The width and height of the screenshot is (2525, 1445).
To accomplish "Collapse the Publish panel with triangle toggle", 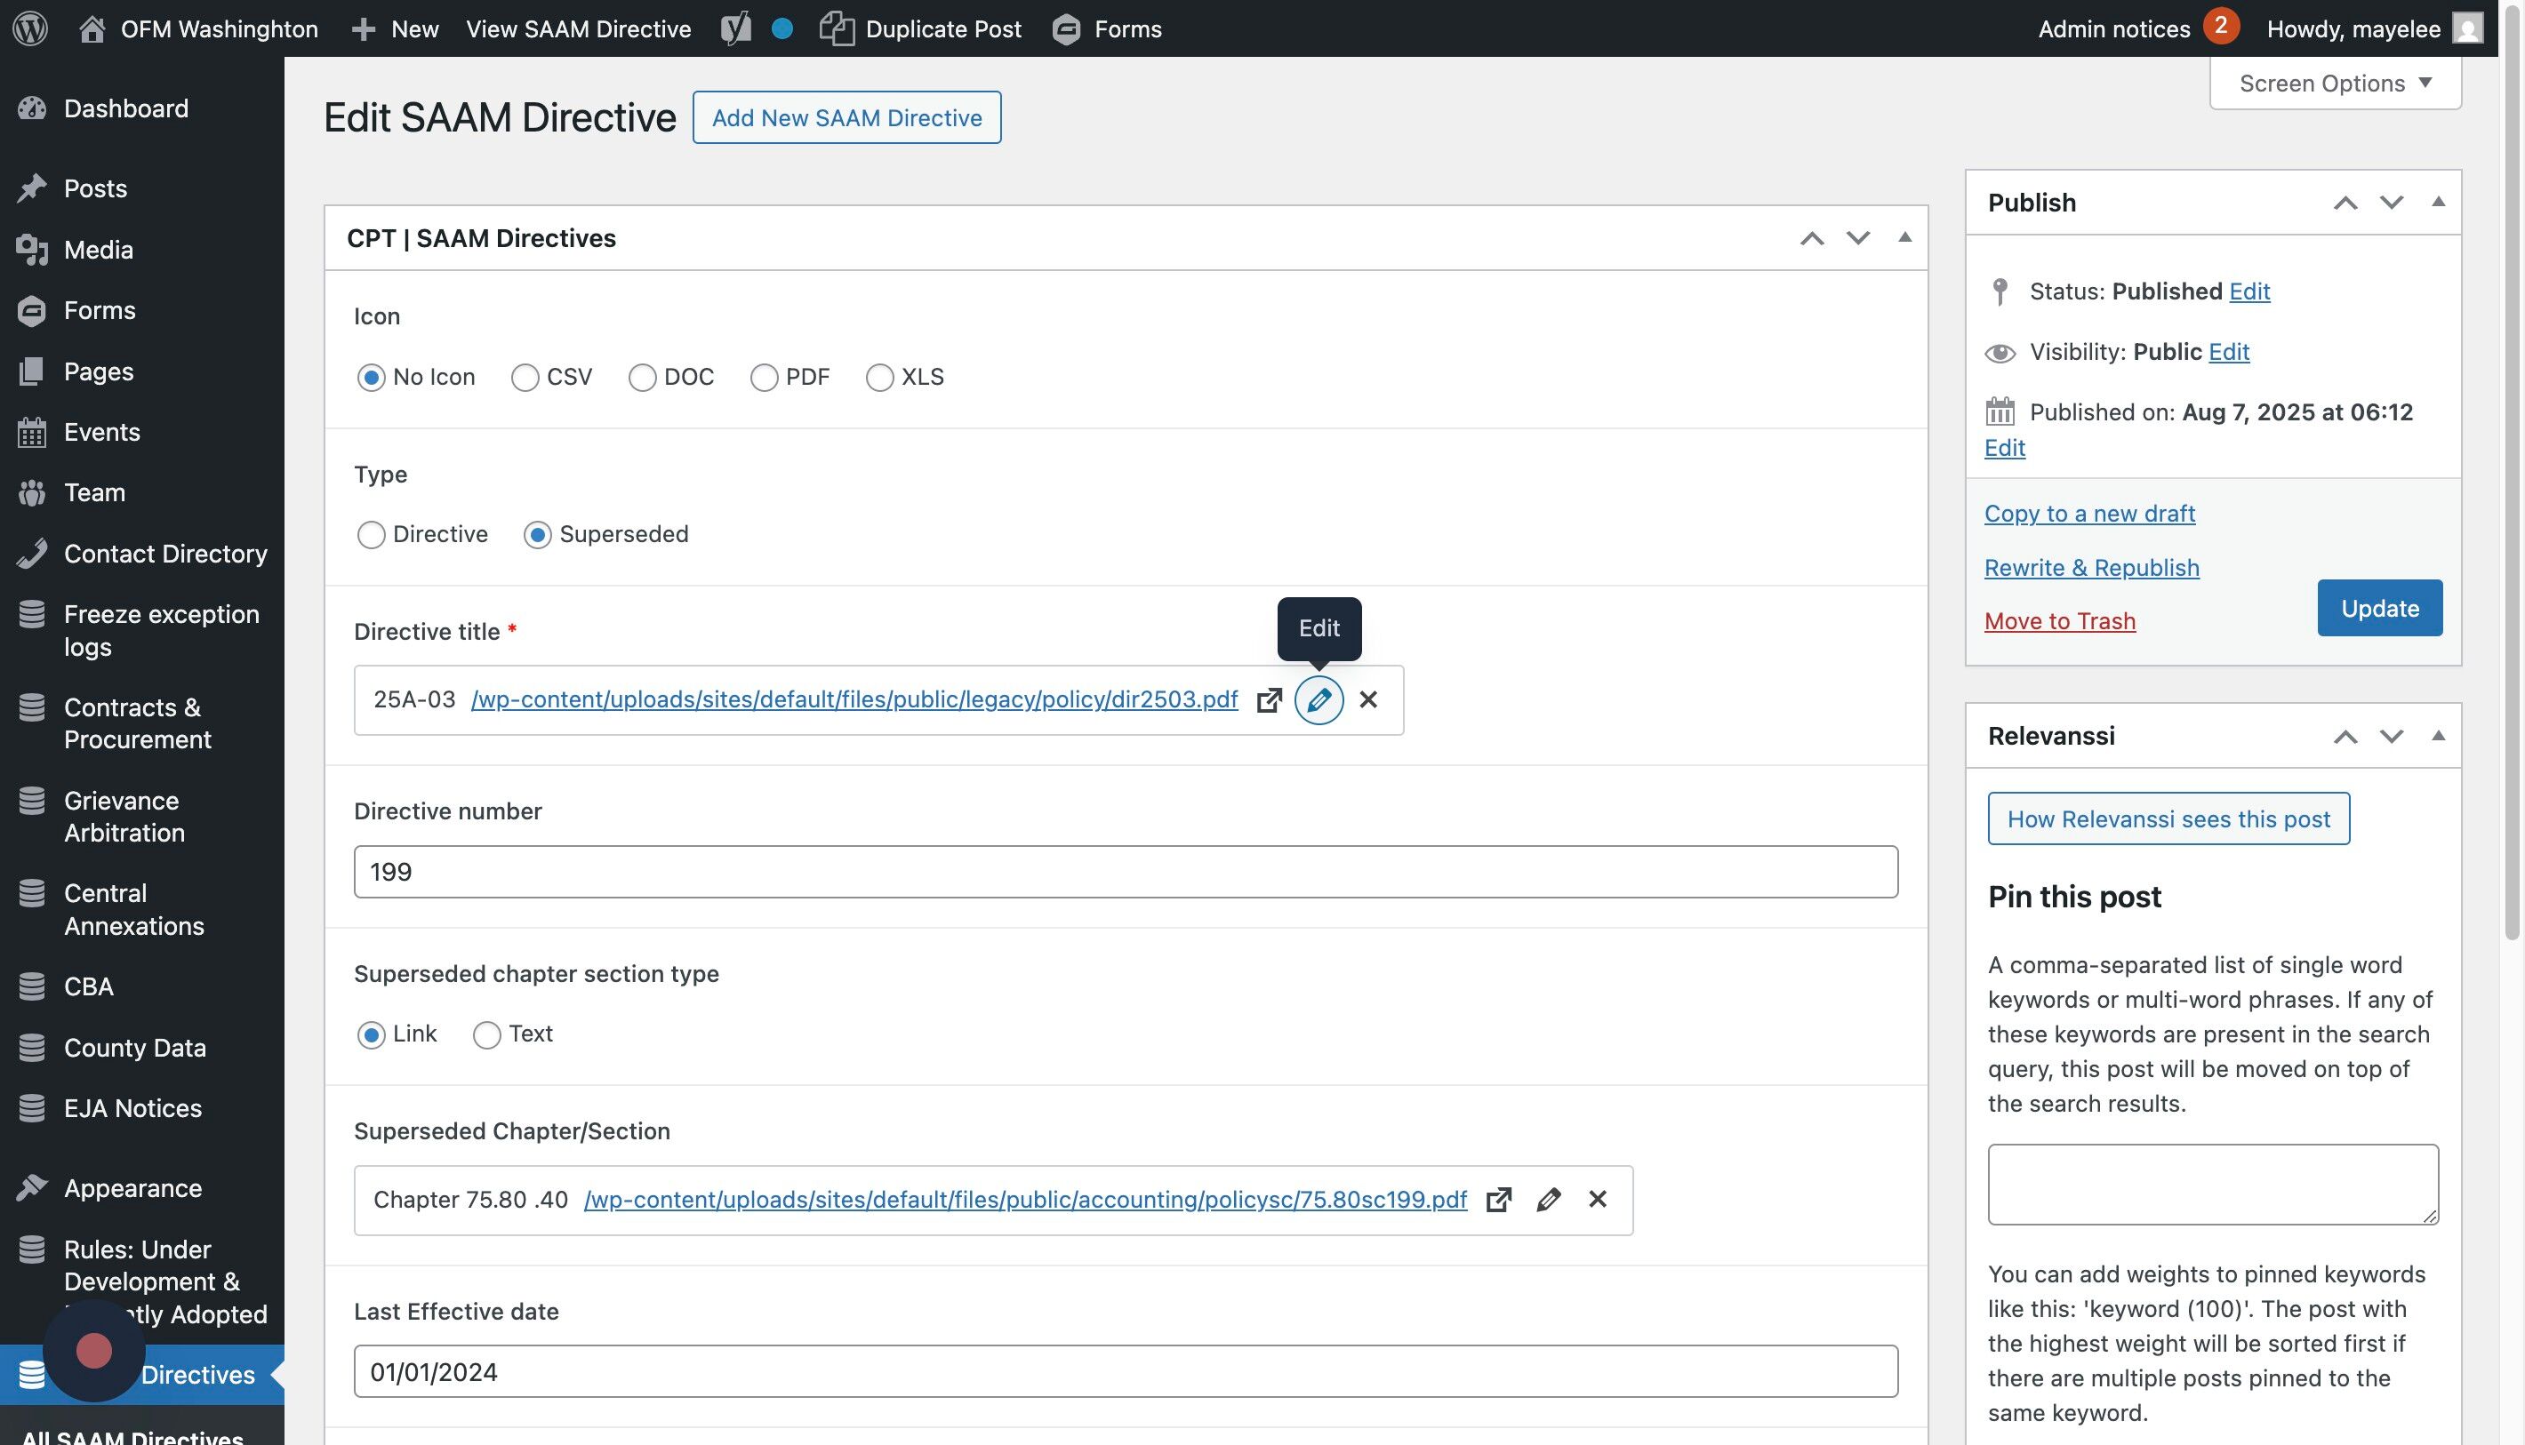I will [x=2437, y=203].
